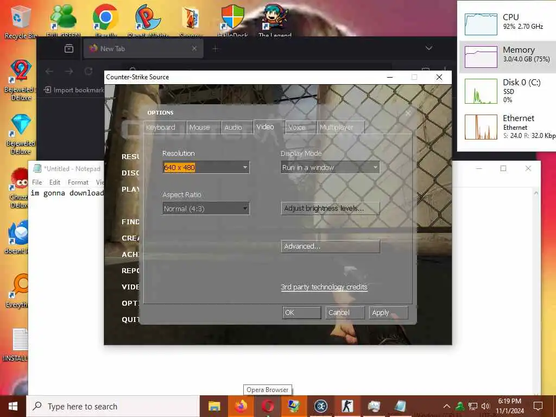Open the HalloDock shield shortcut
Screen dimensions: 556x417
point(233,21)
